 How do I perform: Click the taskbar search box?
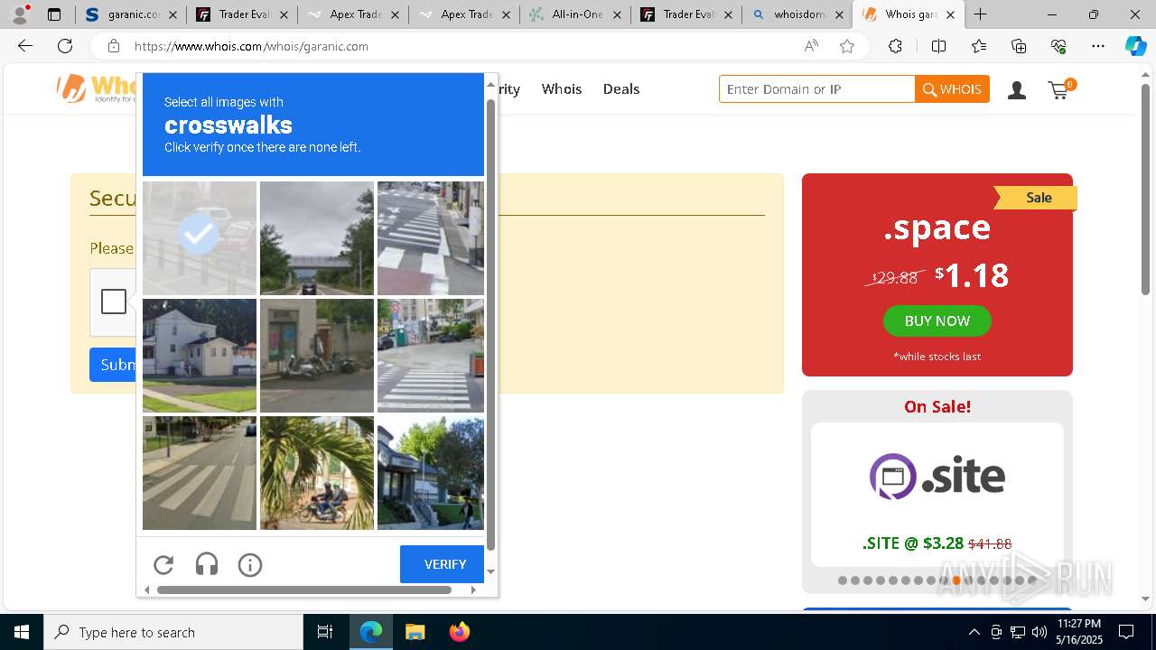[x=173, y=632]
